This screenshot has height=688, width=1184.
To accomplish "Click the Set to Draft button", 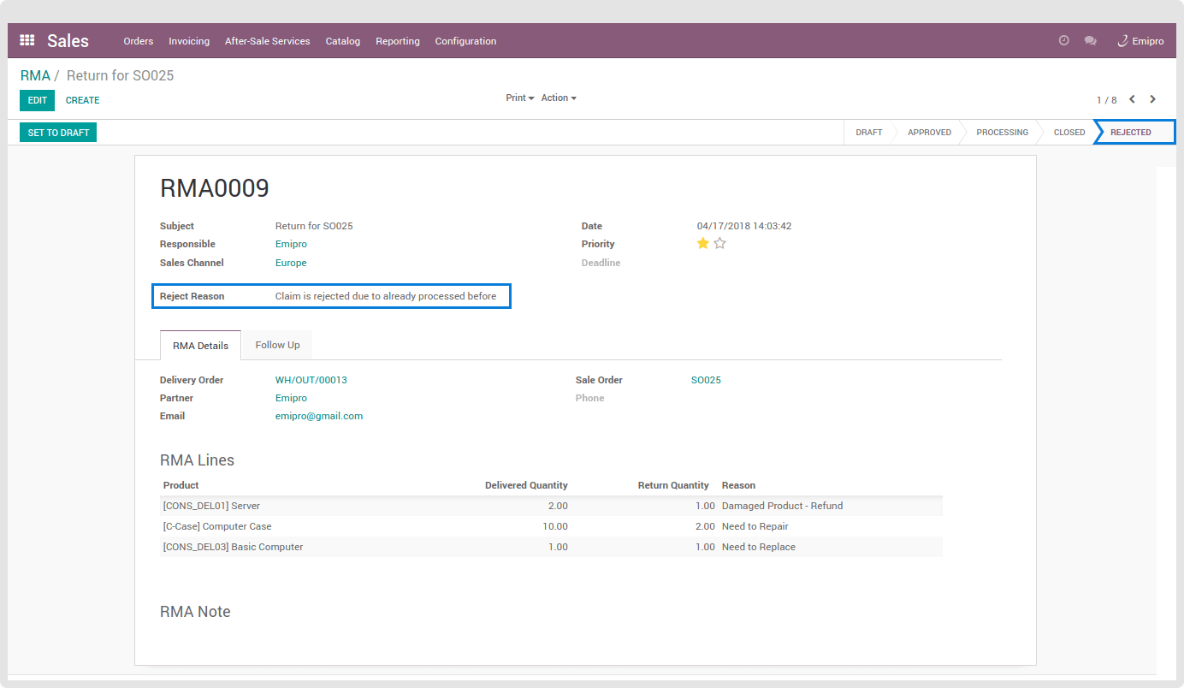I will (58, 133).
